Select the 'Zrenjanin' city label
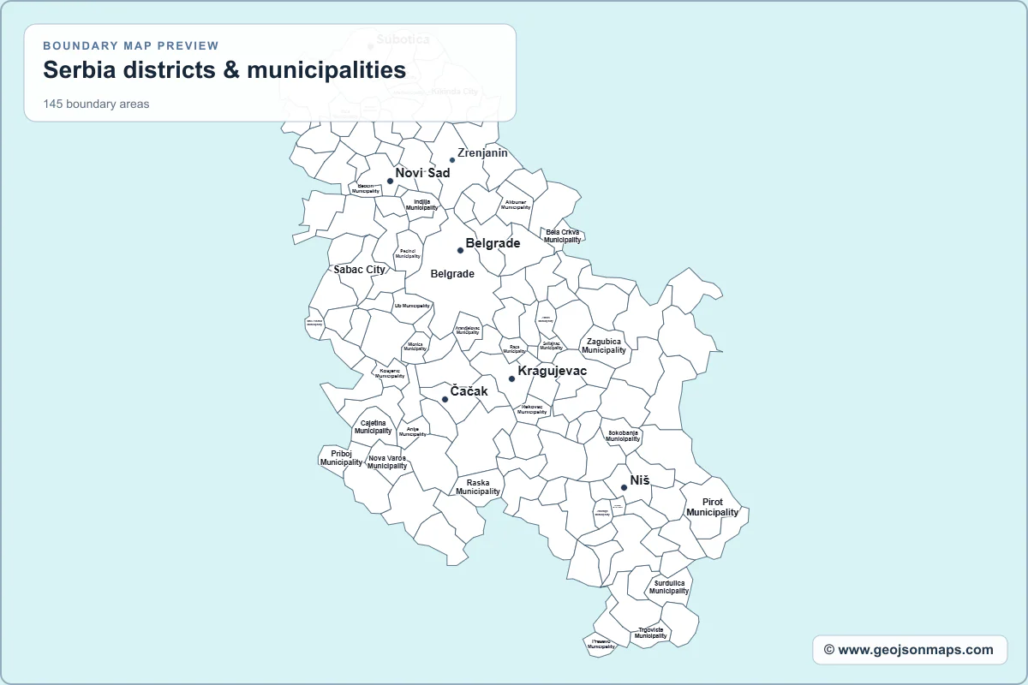The height and width of the screenshot is (685, 1028). point(482,153)
